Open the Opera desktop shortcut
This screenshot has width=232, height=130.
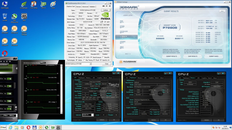tap(5, 53)
